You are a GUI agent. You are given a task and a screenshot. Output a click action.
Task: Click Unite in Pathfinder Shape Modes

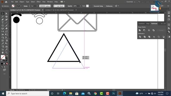click(x=139, y=30)
